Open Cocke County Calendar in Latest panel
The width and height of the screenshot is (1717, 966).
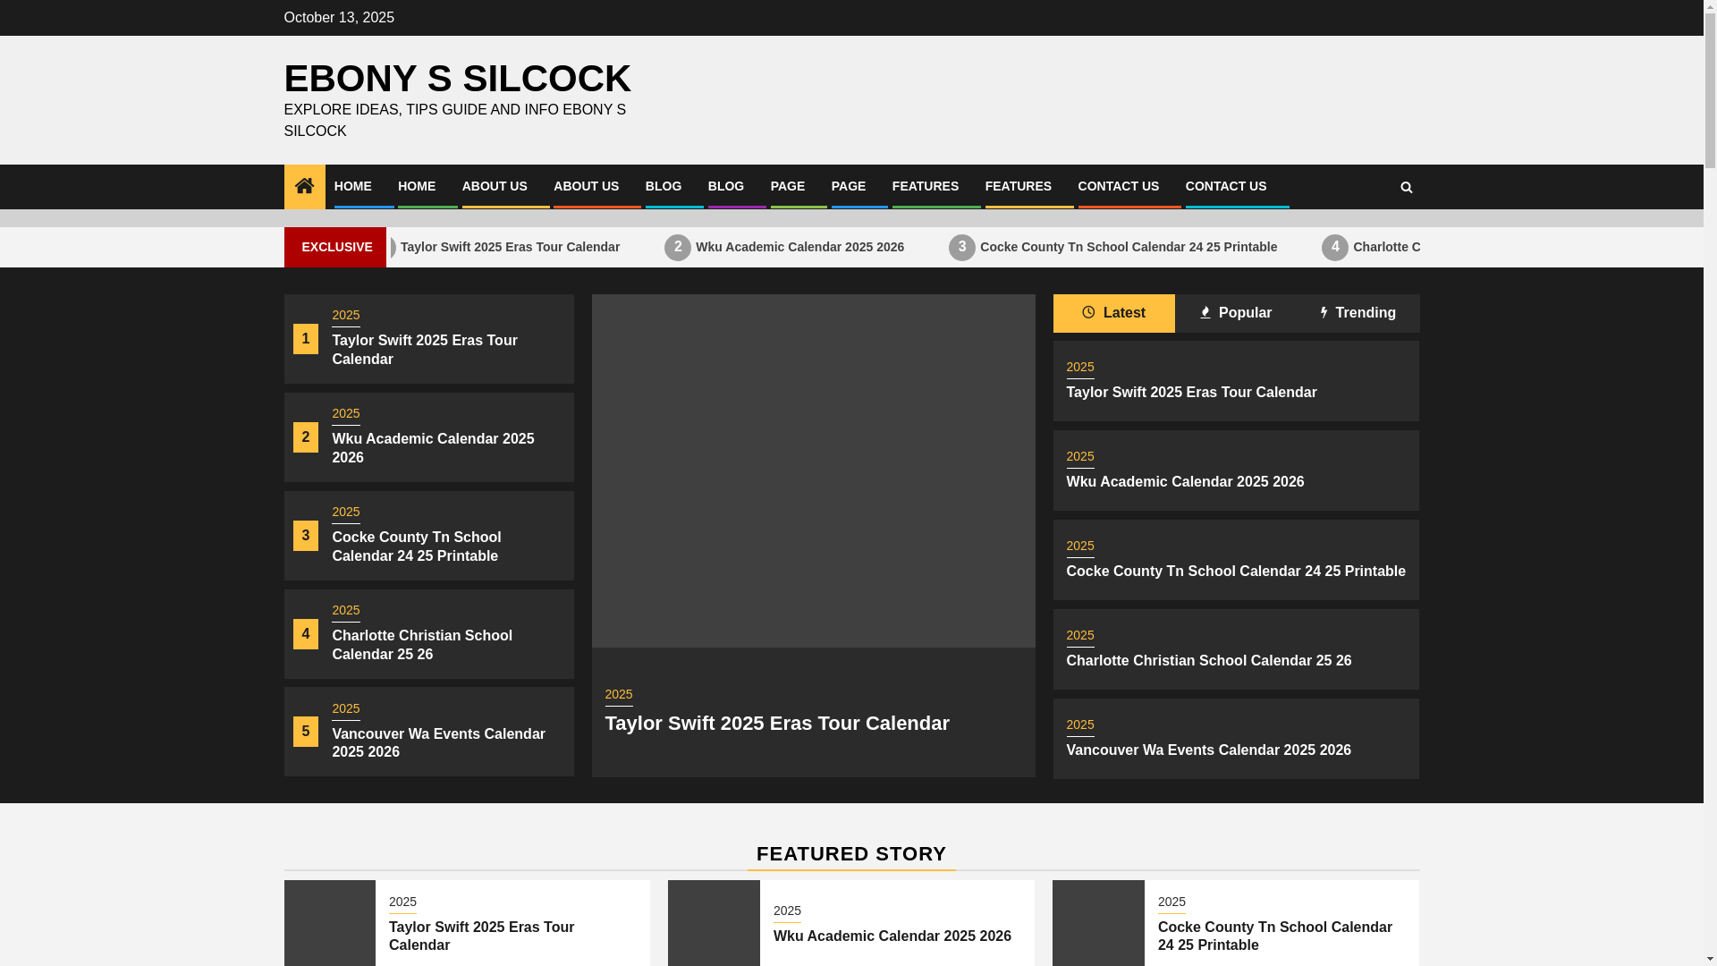click(x=1236, y=571)
